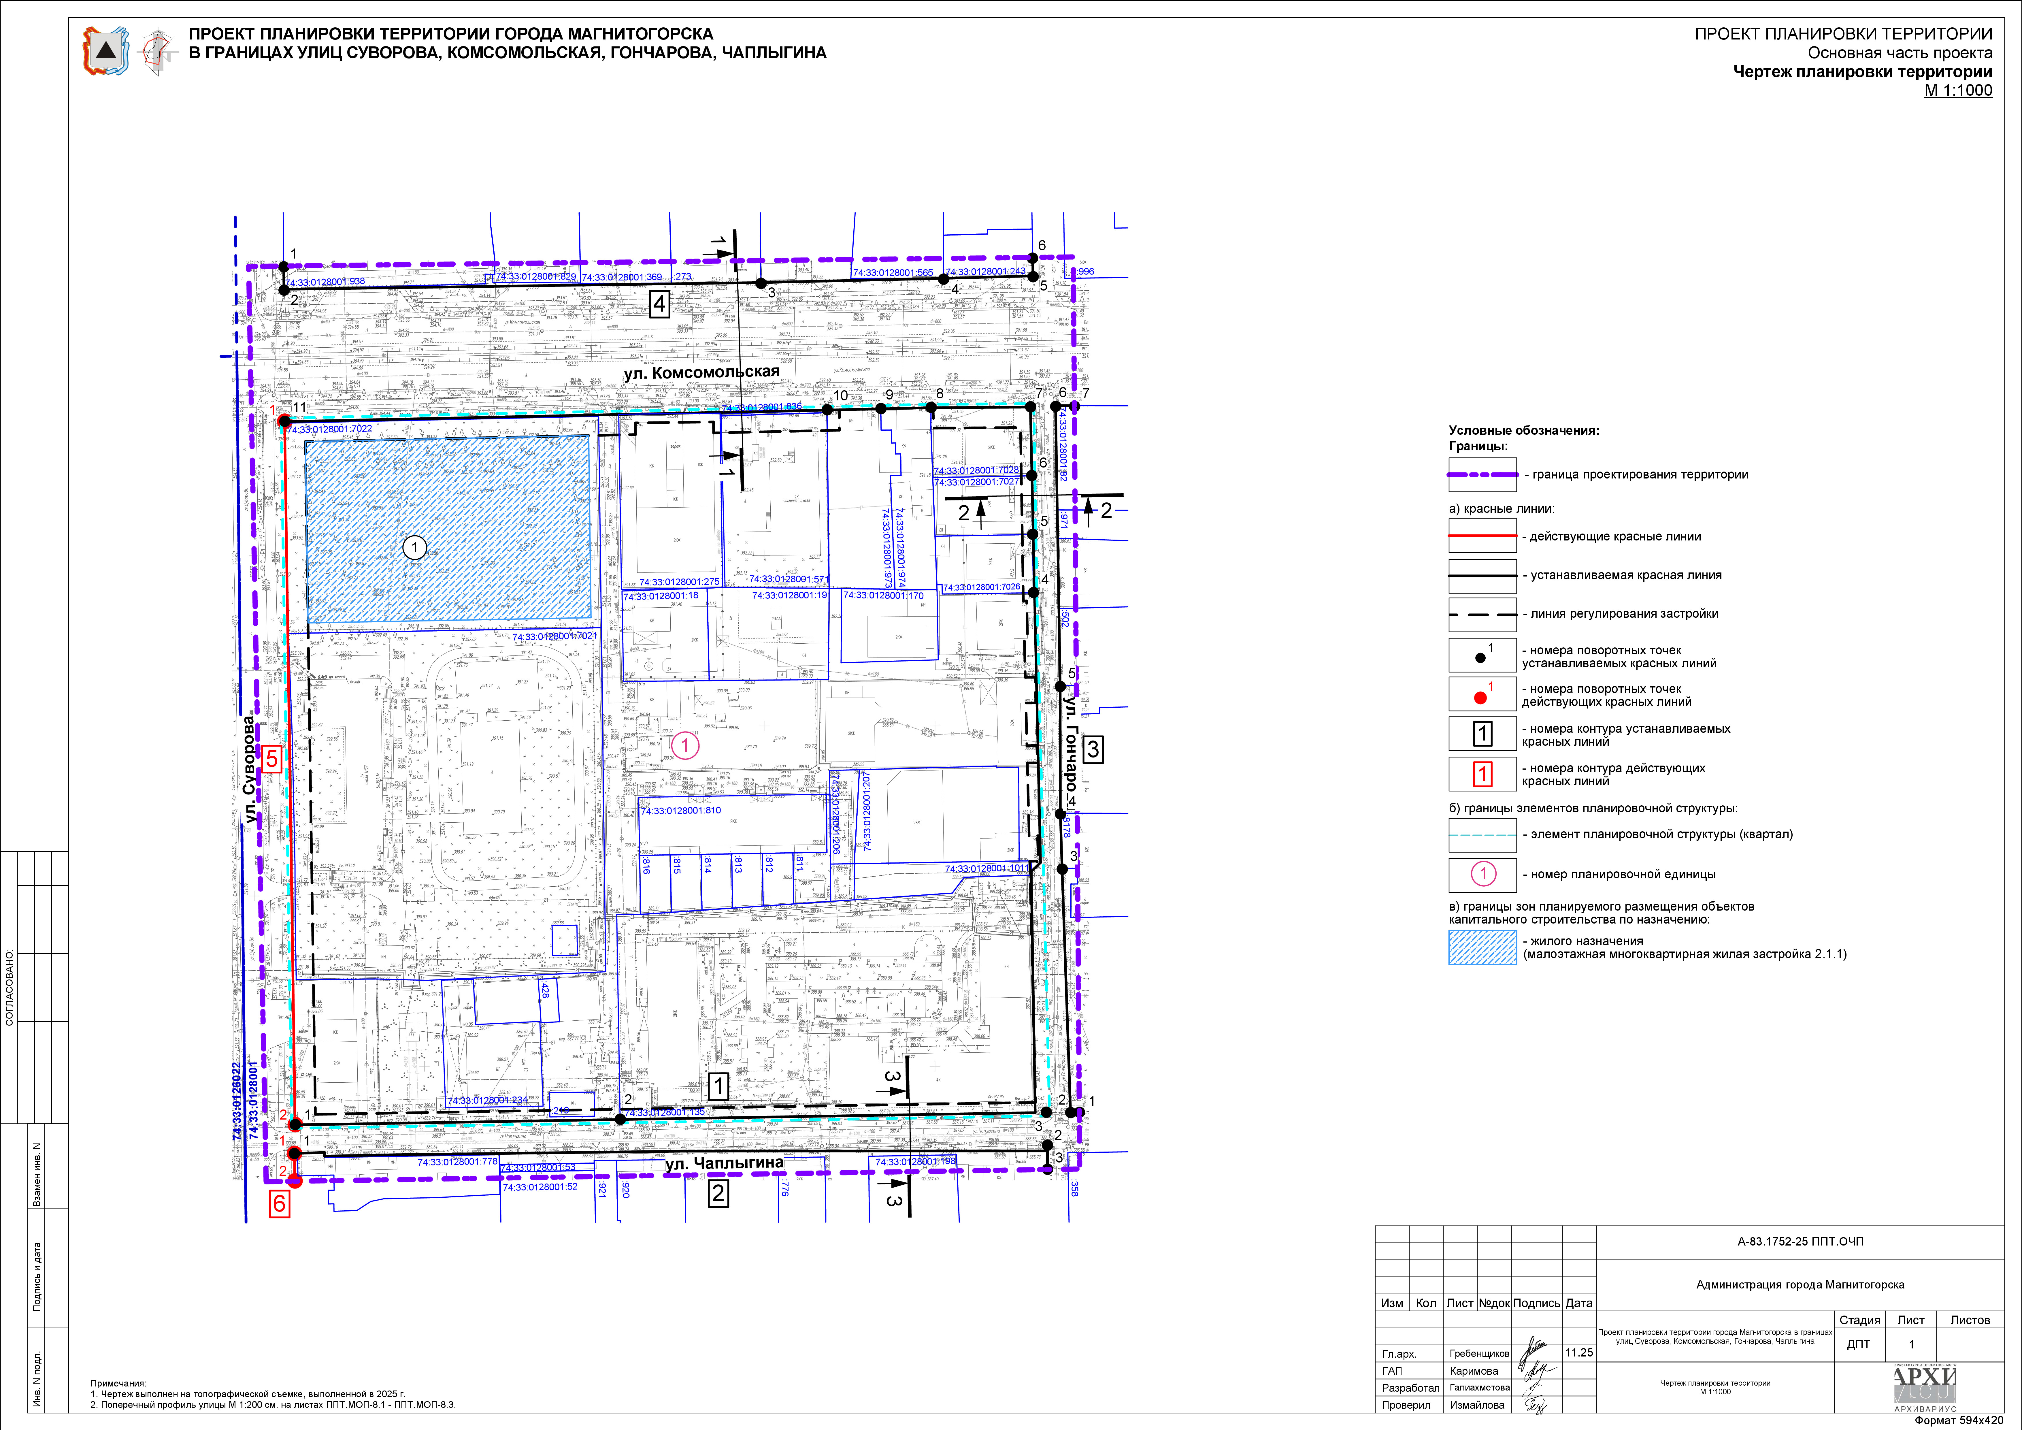Click the black dot turning-point symbol in legend
Image resolution: width=2022 pixels, height=1430 pixels.
[x=1480, y=658]
